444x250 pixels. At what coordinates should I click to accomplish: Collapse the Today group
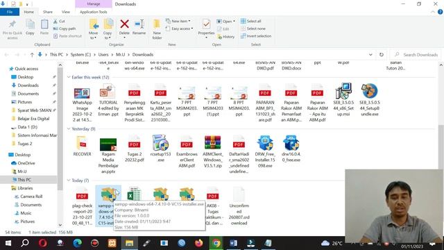[69, 181]
